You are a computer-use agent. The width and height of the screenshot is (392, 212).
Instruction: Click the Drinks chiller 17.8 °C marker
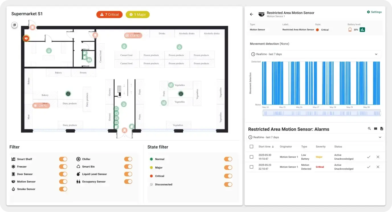133,36
